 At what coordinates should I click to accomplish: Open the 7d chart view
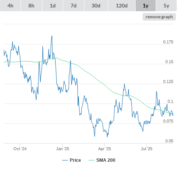pos(74,6)
